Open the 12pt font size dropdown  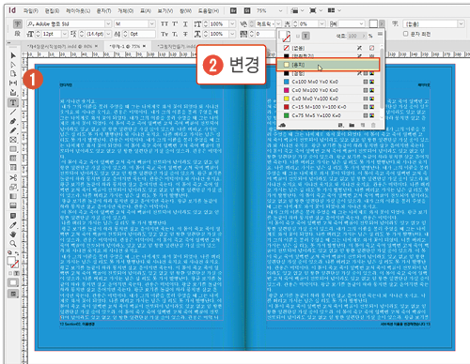[65, 34]
